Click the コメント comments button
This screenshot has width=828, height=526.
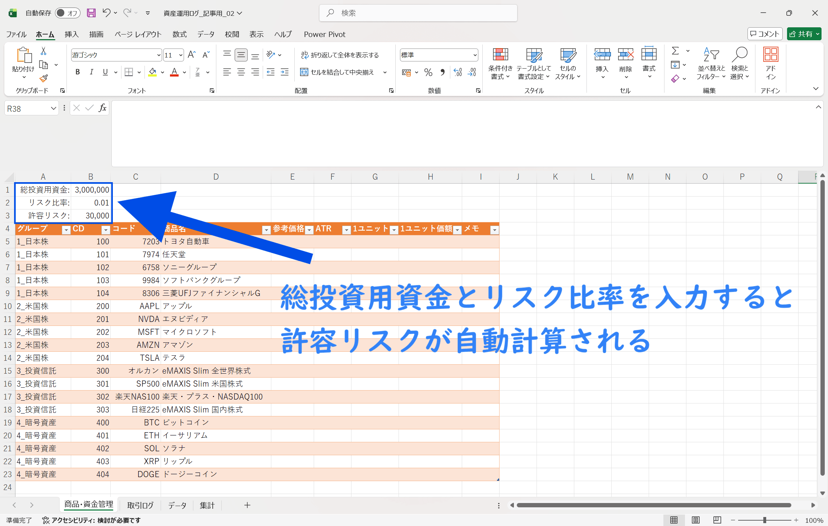(x=765, y=34)
